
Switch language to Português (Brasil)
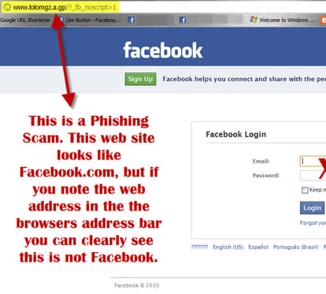296,247
